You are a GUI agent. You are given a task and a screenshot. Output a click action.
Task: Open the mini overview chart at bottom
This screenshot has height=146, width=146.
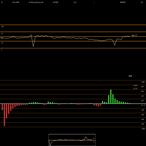[x=72, y=140]
